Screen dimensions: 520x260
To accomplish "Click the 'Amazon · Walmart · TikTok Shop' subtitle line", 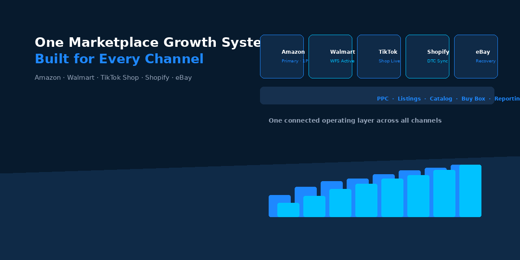I will click(113, 78).
